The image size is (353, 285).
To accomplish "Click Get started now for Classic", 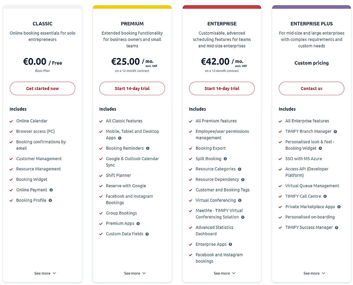I will click(42, 88).
